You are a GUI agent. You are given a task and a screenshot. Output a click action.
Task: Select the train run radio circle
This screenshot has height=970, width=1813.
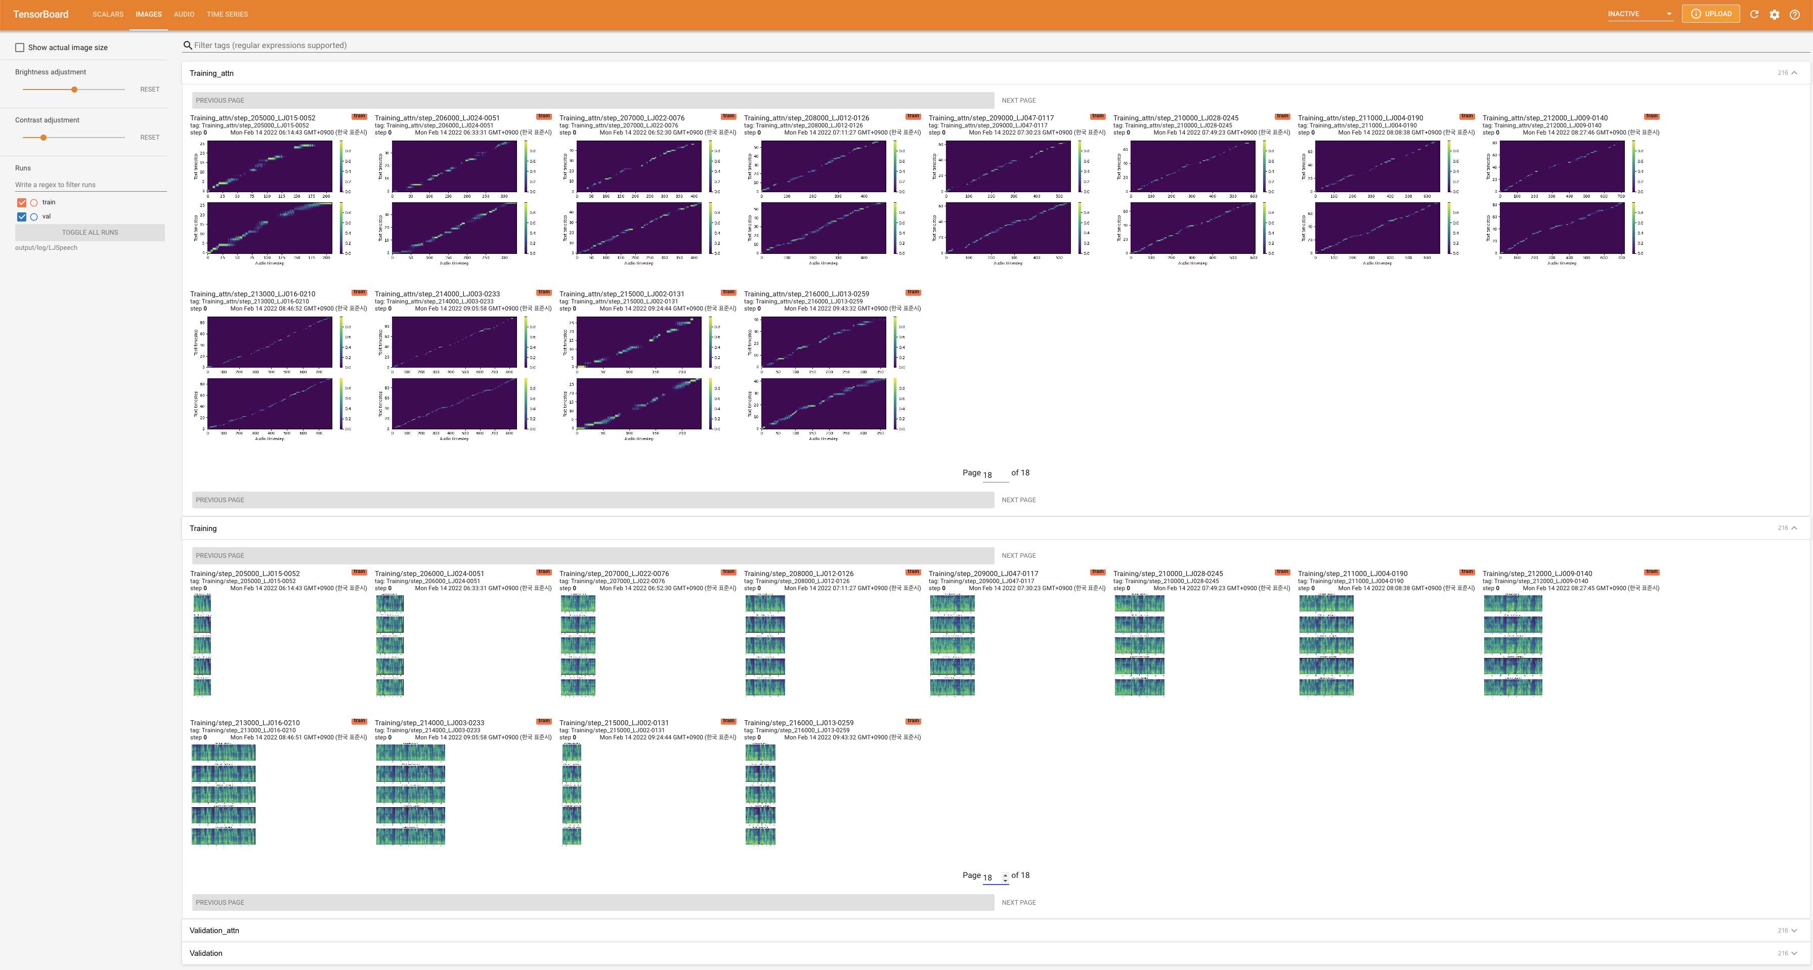[34, 203]
